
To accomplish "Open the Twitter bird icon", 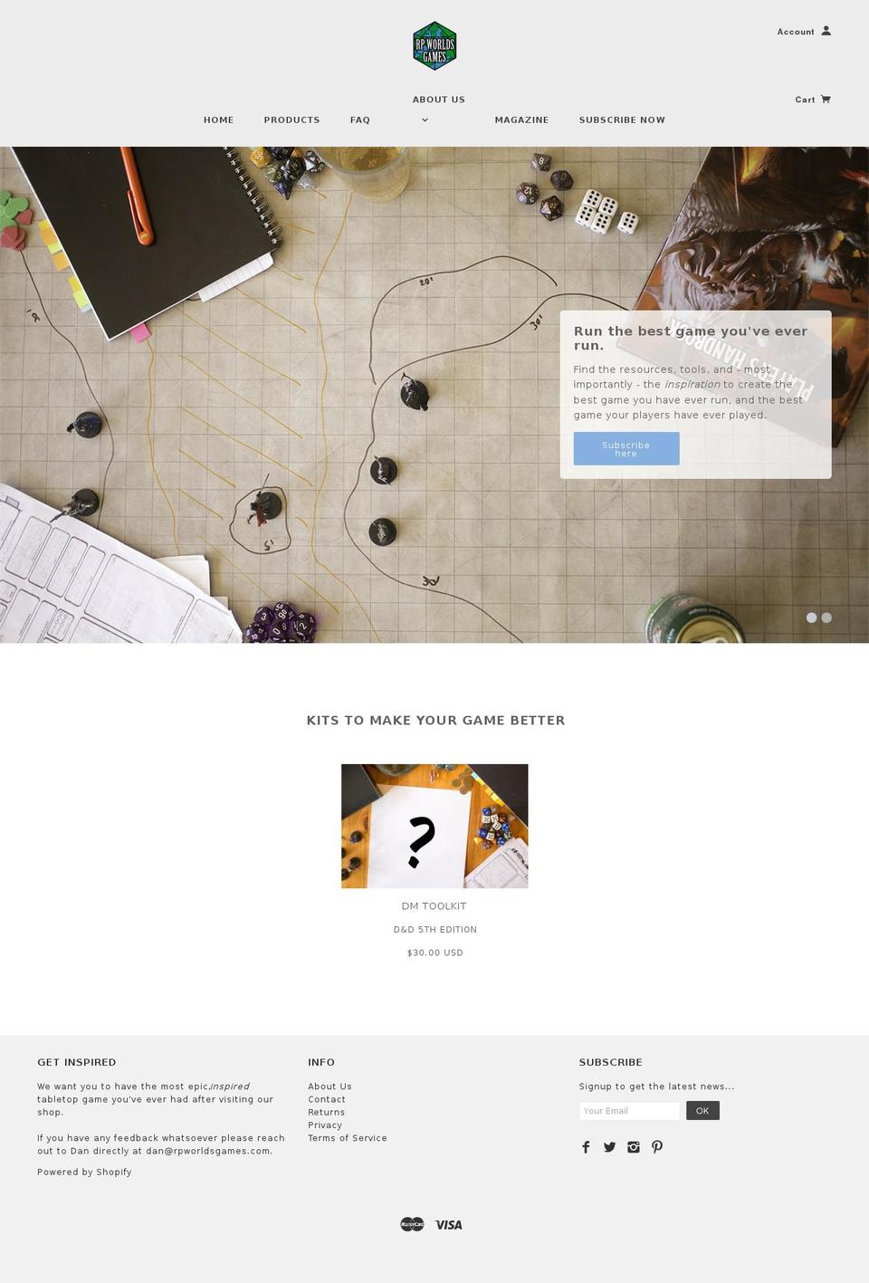I will 609,1147.
